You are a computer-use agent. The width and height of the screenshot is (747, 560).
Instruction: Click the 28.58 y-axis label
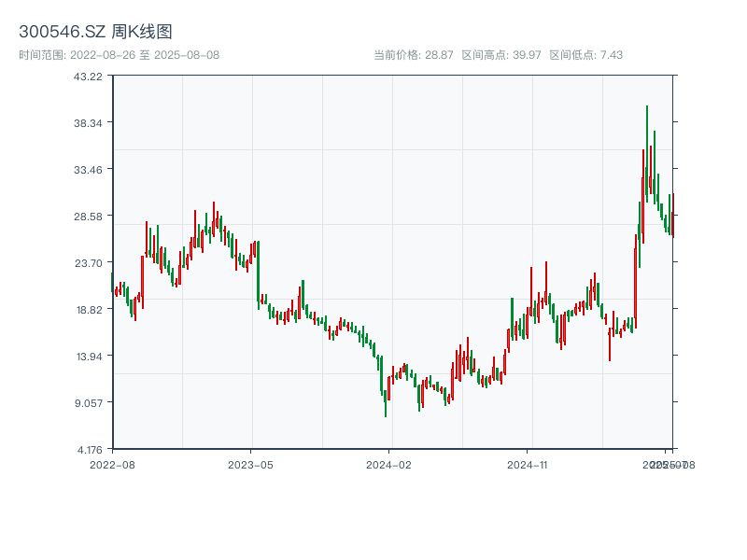(88, 217)
